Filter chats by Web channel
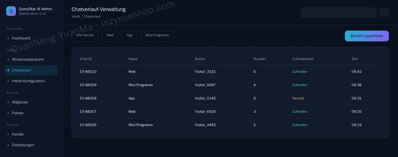Image resolution: width=398 pixels, height=157 pixels. pos(110,36)
